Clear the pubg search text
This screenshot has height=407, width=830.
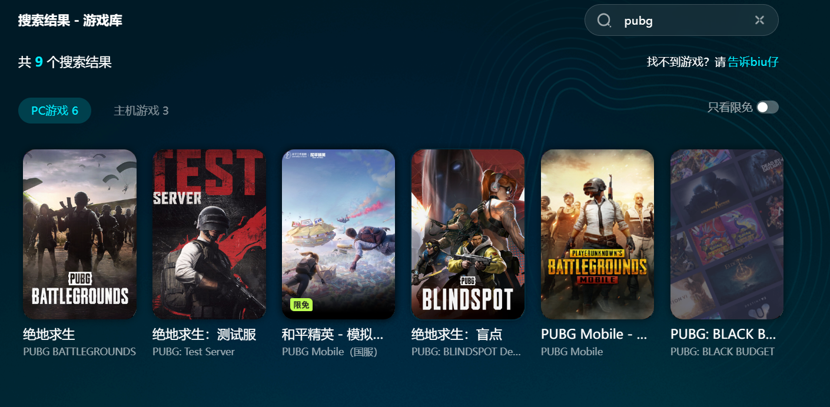(x=759, y=21)
